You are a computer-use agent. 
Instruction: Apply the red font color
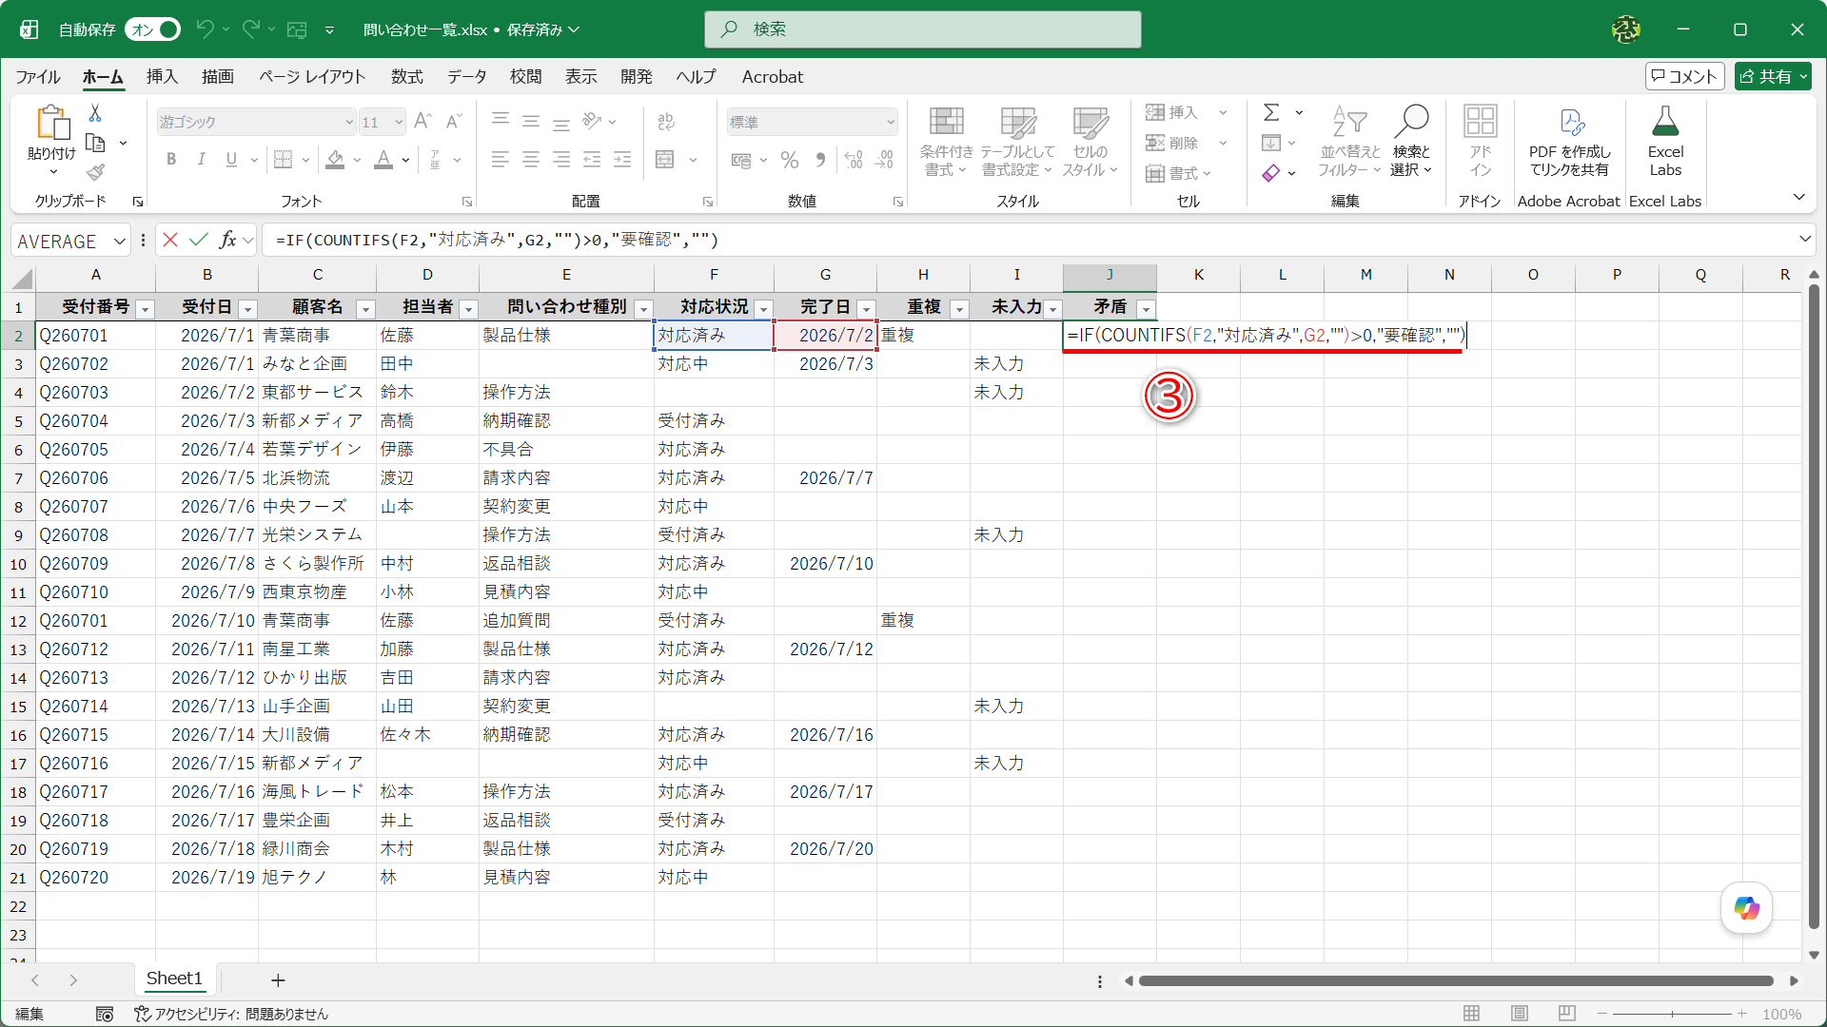coord(383,160)
